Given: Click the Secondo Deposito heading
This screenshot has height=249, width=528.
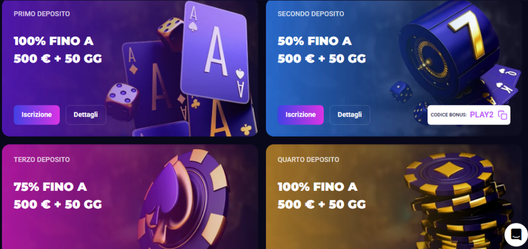Looking at the screenshot, I should pyautogui.click(x=311, y=14).
